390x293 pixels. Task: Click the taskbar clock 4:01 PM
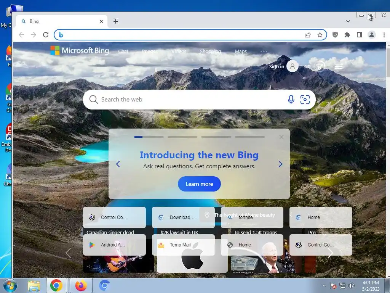(x=371, y=286)
